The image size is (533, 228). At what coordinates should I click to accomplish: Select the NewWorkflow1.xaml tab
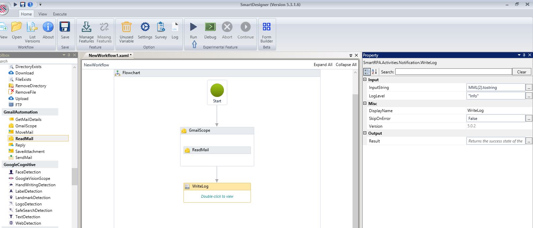[x=110, y=56]
